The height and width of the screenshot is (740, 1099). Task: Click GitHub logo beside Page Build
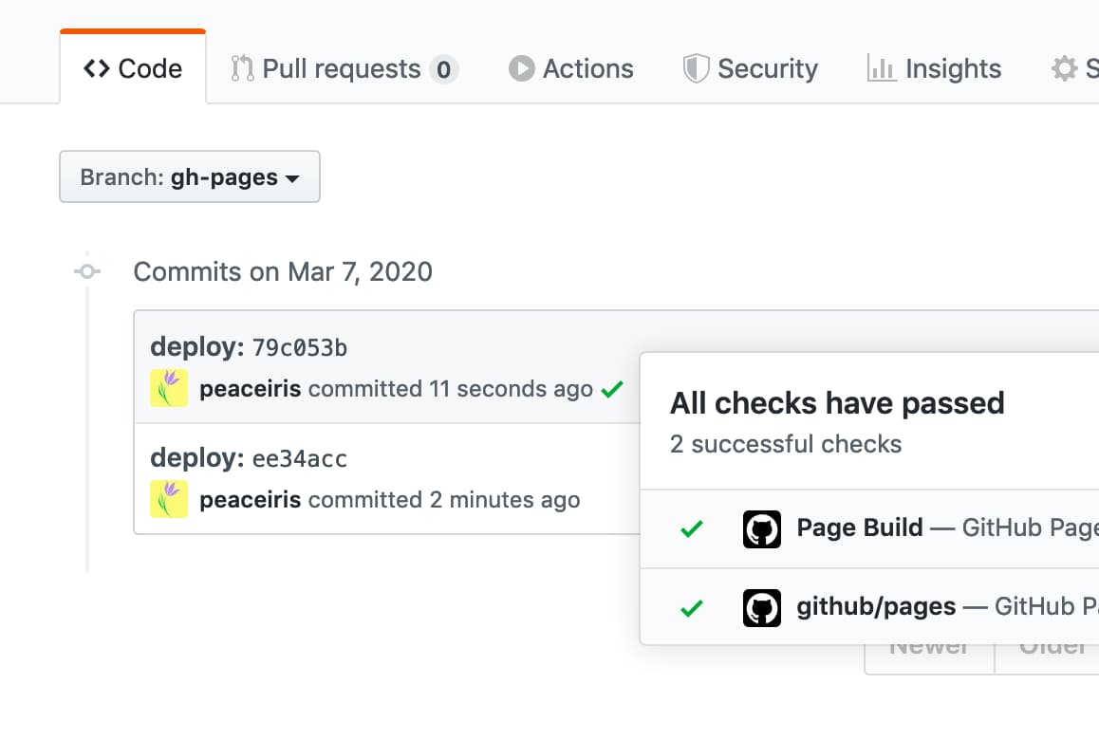[x=761, y=528]
